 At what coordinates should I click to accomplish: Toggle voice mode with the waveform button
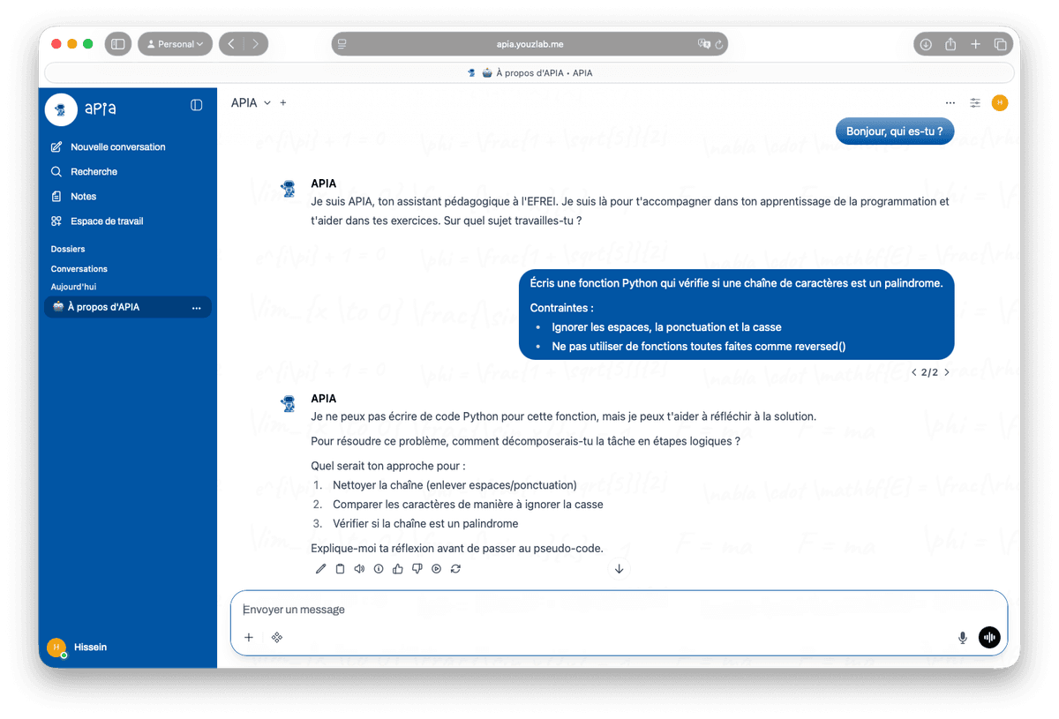coord(989,637)
